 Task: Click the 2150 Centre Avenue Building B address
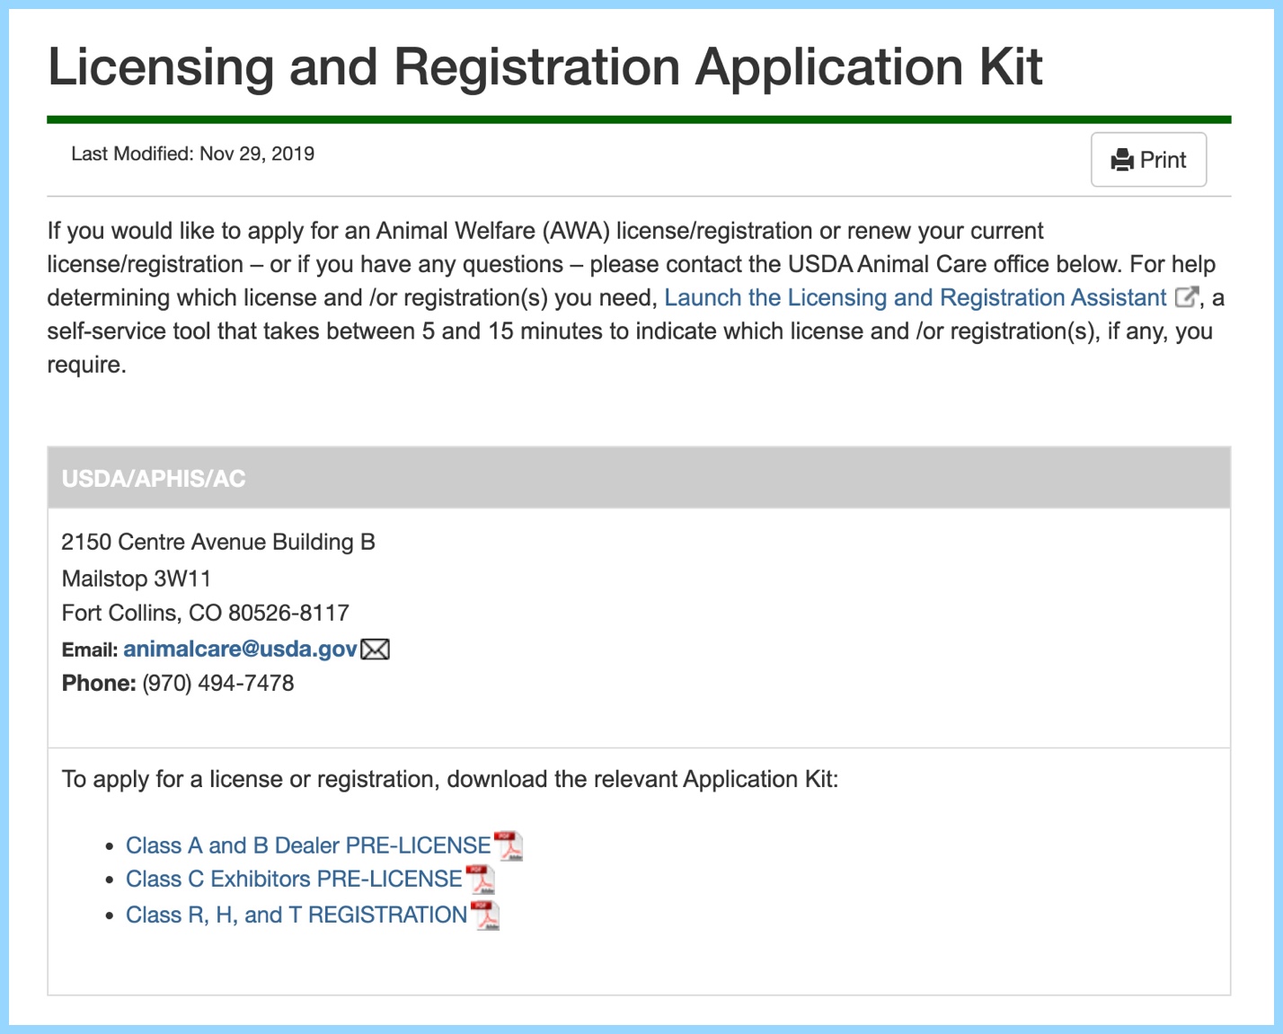(x=217, y=542)
